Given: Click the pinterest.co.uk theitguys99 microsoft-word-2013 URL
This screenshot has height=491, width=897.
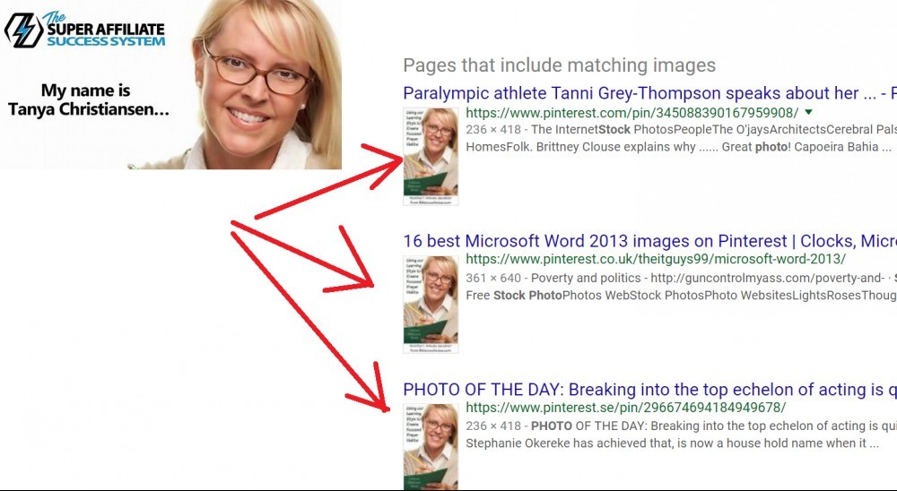Looking at the screenshot, I should point(656,259).
